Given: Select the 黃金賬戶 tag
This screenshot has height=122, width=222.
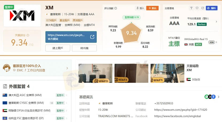Looking at the screenshot, I should coord(64,20).
